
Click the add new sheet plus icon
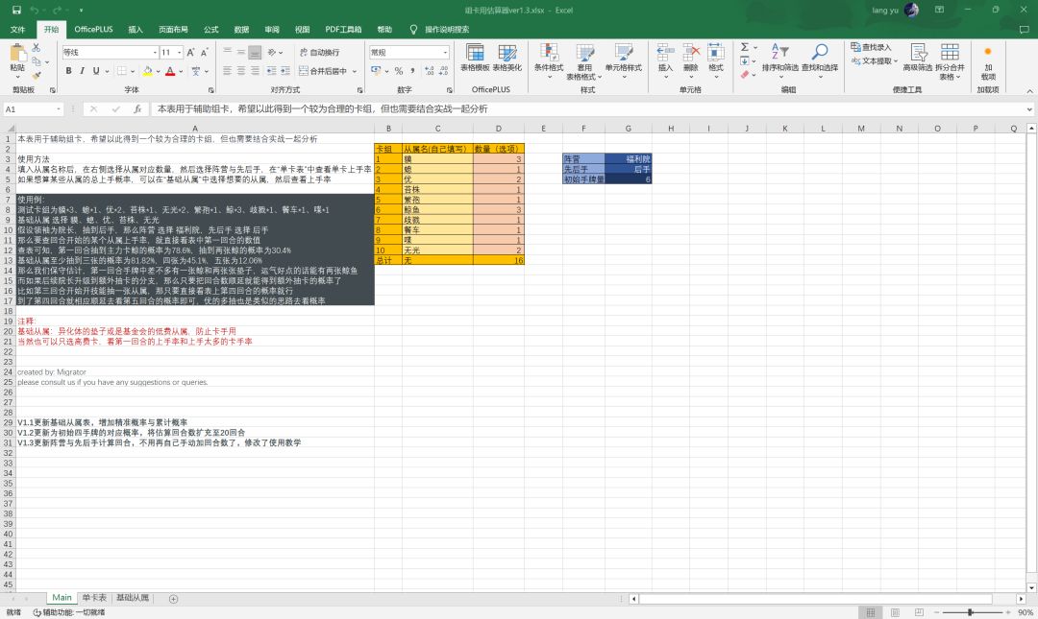(173, 599)
